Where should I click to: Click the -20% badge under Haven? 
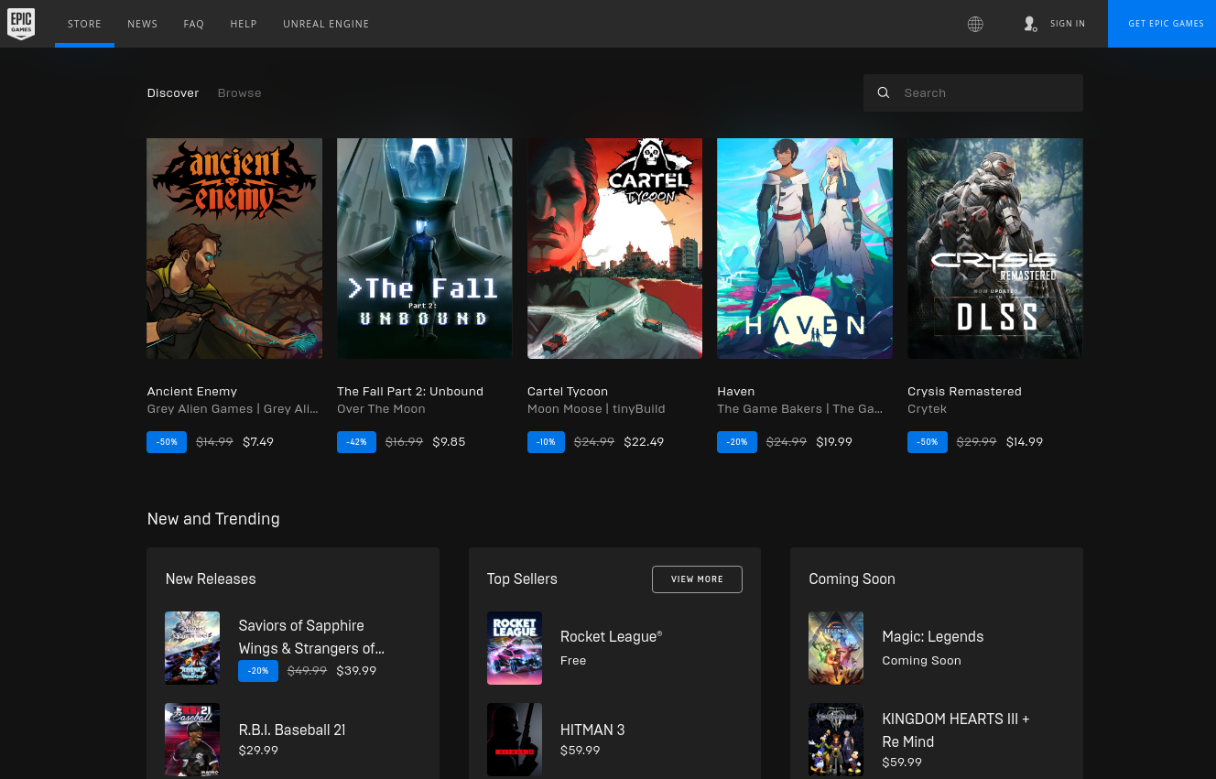click(737, 442)
